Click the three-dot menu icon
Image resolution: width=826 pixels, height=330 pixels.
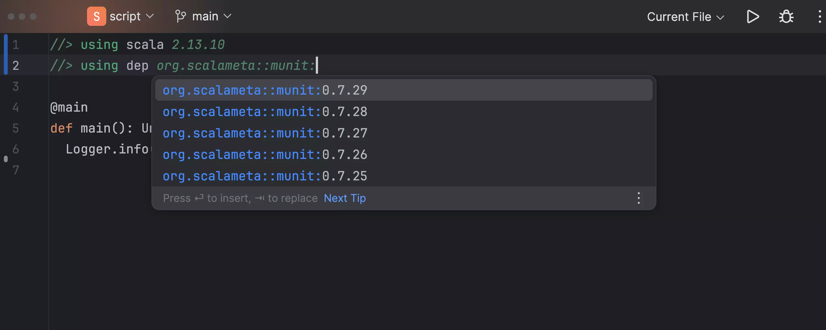[x=639, y=198]
